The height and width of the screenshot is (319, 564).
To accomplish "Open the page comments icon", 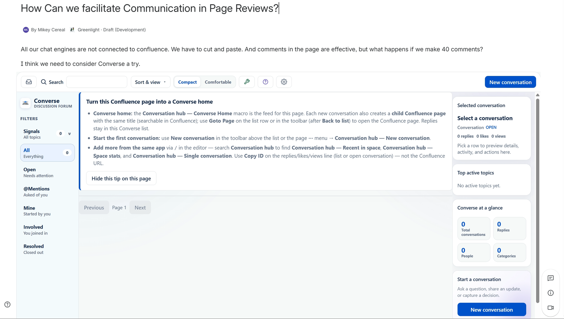I will click(x=551, y=278).
